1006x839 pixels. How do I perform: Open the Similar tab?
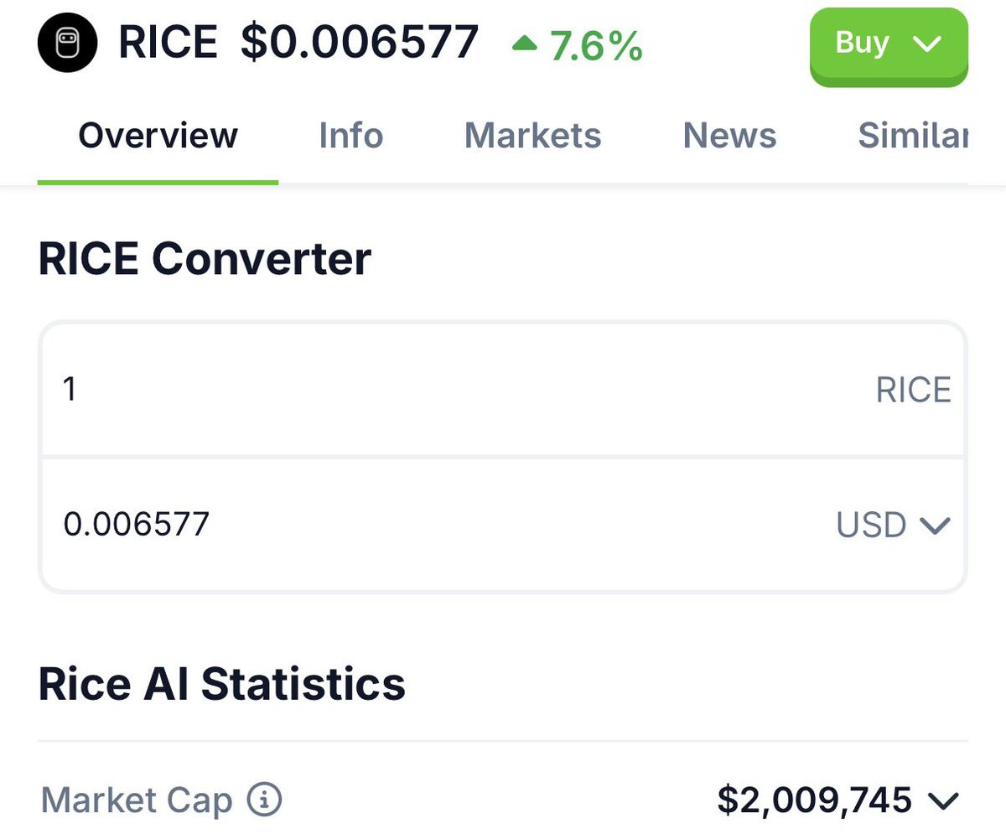tap(912, 136)
